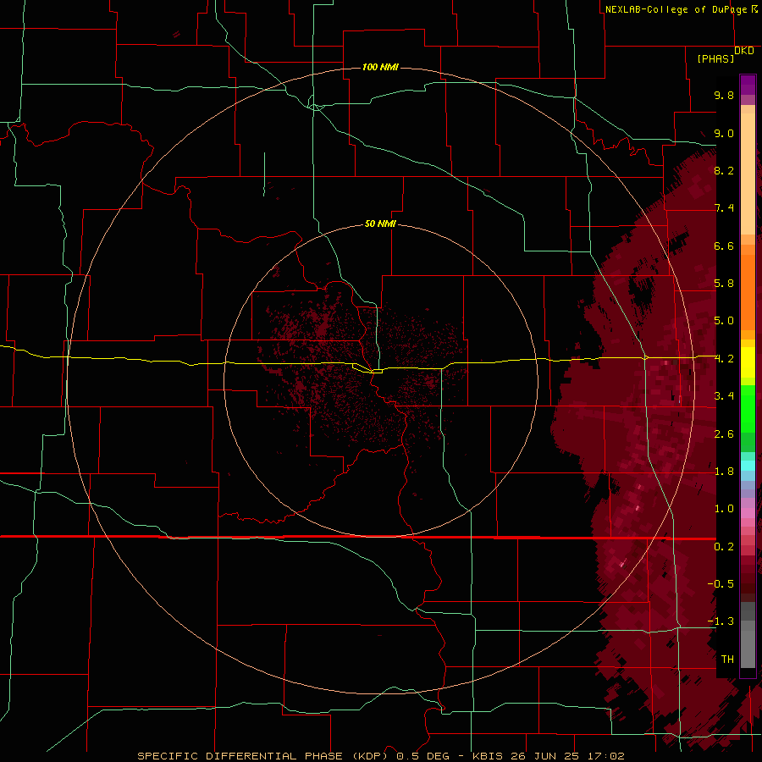Viewport: 762px width, 762px height.
Task: Click the -0.5 scale value
Action: pyautogui.click(x=721, y=584)
